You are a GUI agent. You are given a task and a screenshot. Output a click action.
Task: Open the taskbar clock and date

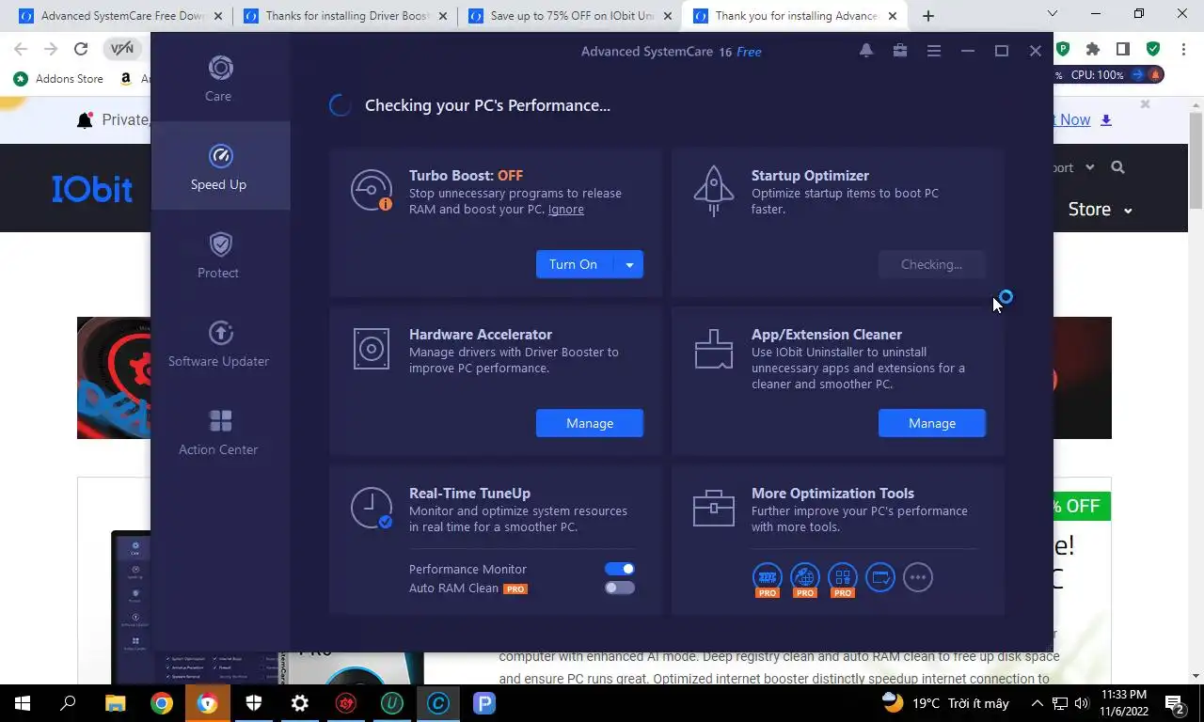point(1122,703)
